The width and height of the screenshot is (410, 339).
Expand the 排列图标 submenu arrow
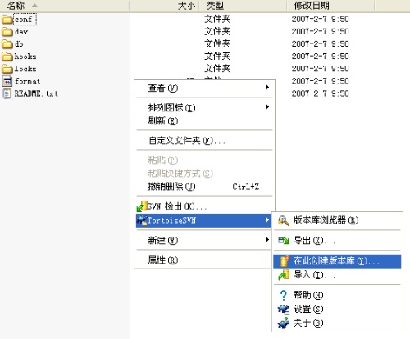267,107
